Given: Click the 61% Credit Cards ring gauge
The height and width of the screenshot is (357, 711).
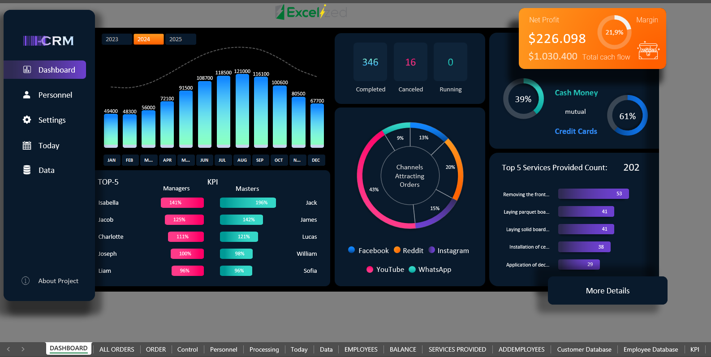Looking at the screenshot, I should click(627, 116).
